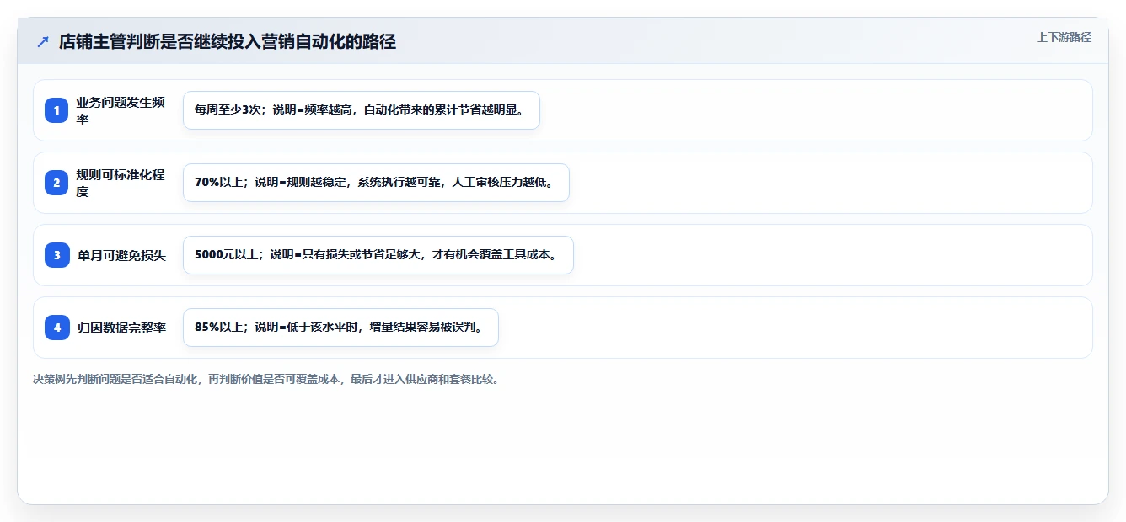Click the footnote starting with 决策树先判断问题
The image size is (1126, 522).
tap(265, 380)
